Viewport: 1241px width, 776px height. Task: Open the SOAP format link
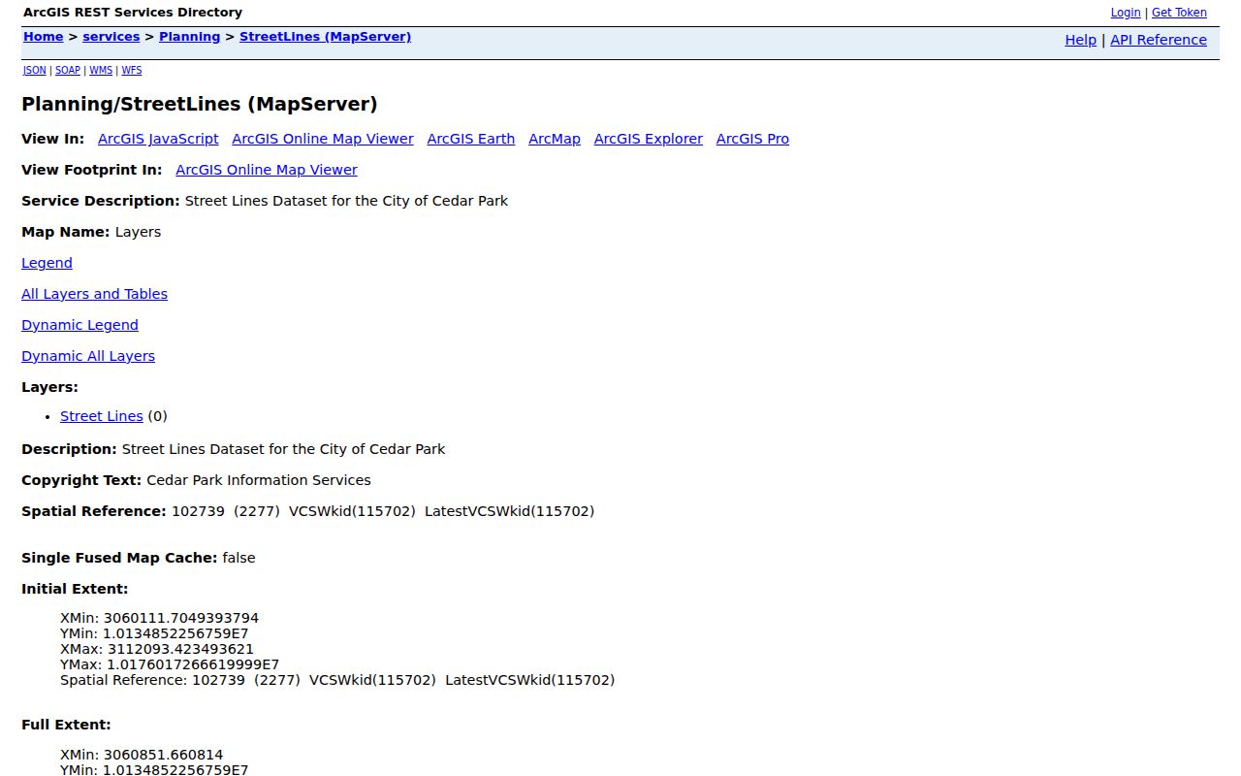[x=68, y=71]
